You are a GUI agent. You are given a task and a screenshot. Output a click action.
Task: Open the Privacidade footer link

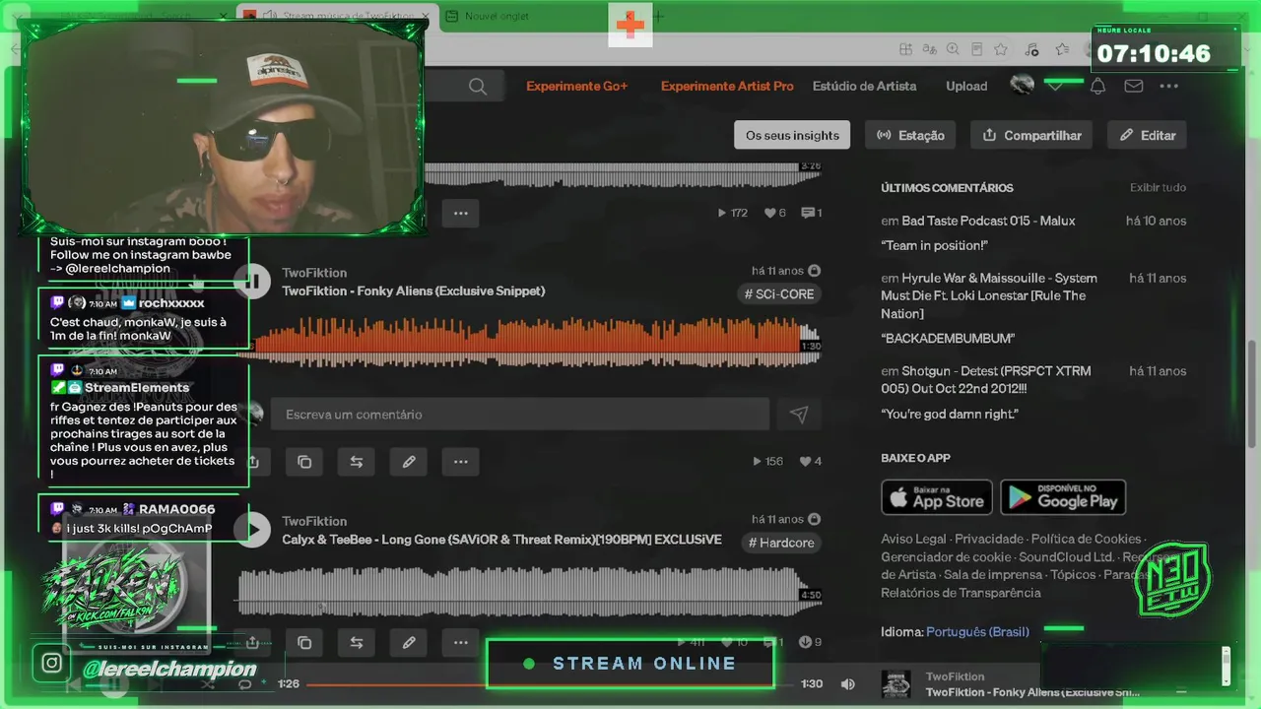[x=989, y=540]
